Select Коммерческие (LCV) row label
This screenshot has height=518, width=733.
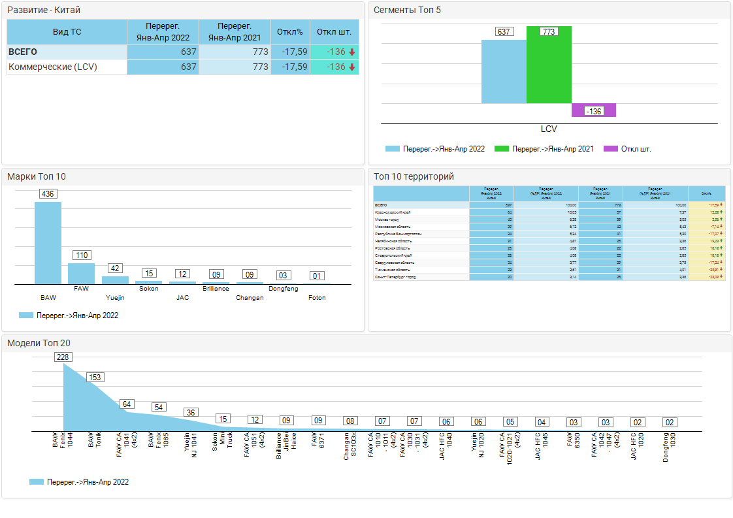click(53, 67)
